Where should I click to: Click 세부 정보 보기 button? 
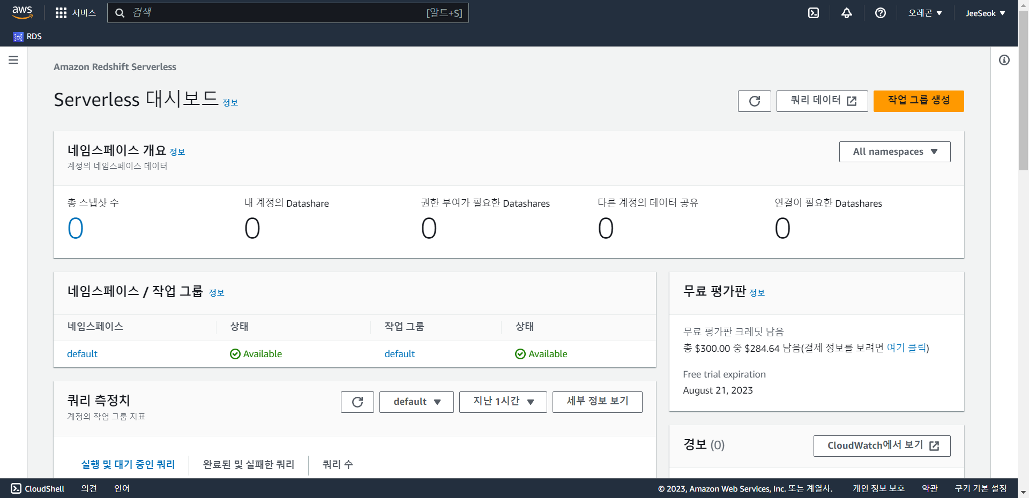598,402
